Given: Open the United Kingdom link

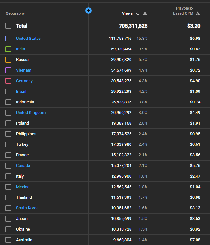Looking at the screenshot, I should coord(31,113).
